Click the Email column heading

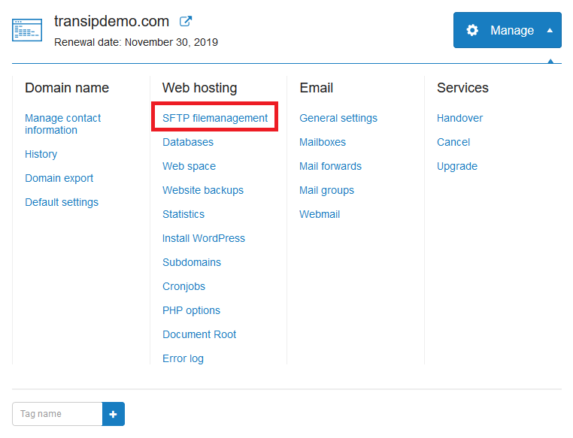[x=316, y=88]
